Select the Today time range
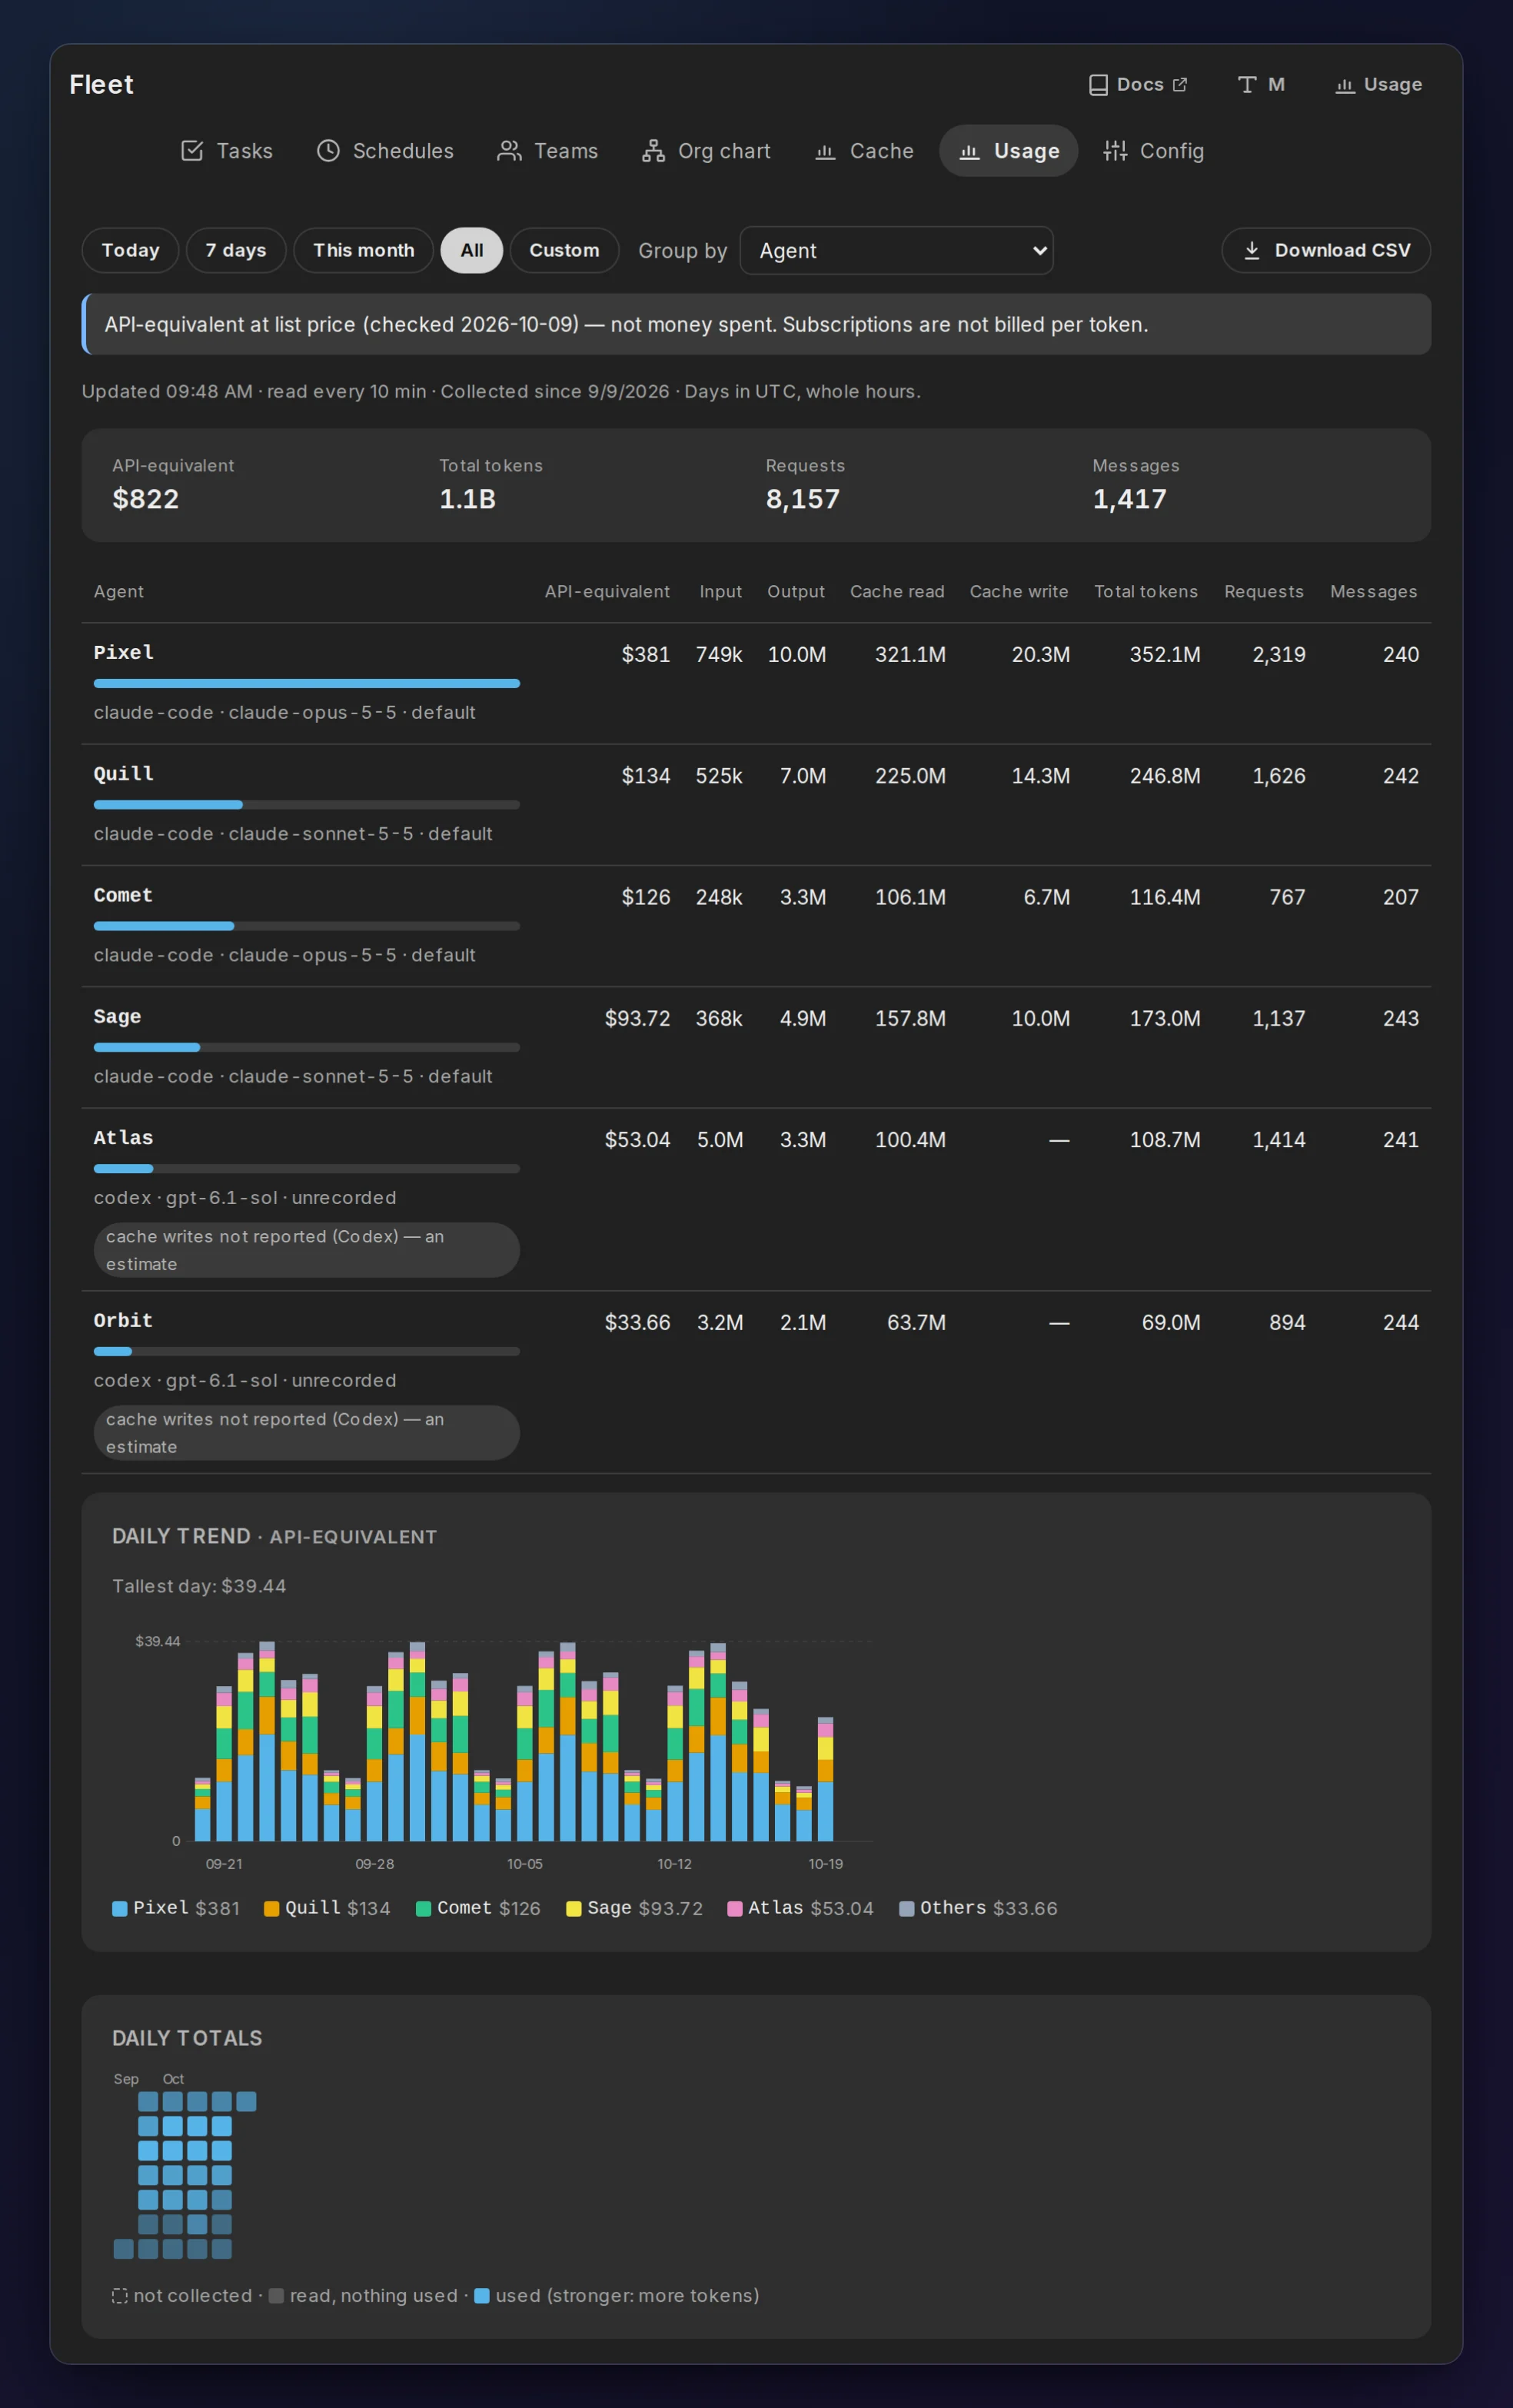The width and height of the screenshot is (1513, 2408). pyautogui.click(x=130, y=250)
